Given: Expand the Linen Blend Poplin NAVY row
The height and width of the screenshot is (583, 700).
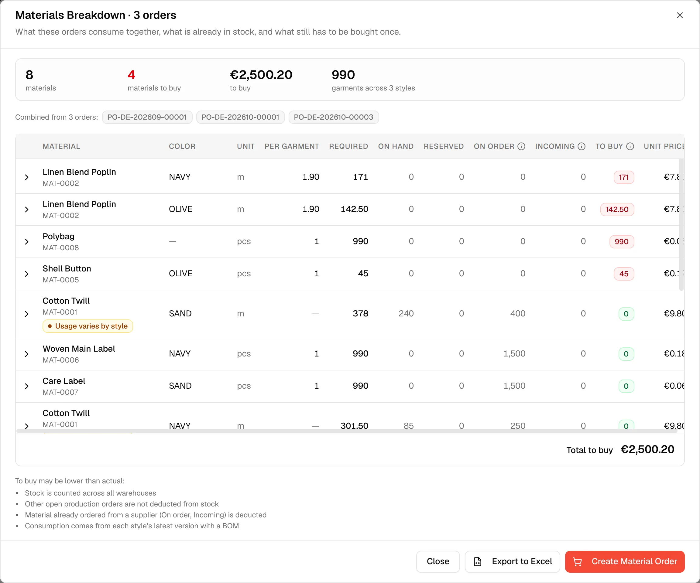Looking at the screenshot, I should [x=27, y=177].
